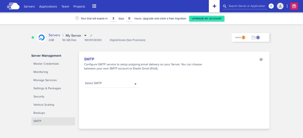
Task: Open the Select SMTP dropdown
Action: click(x=111, y=83)
